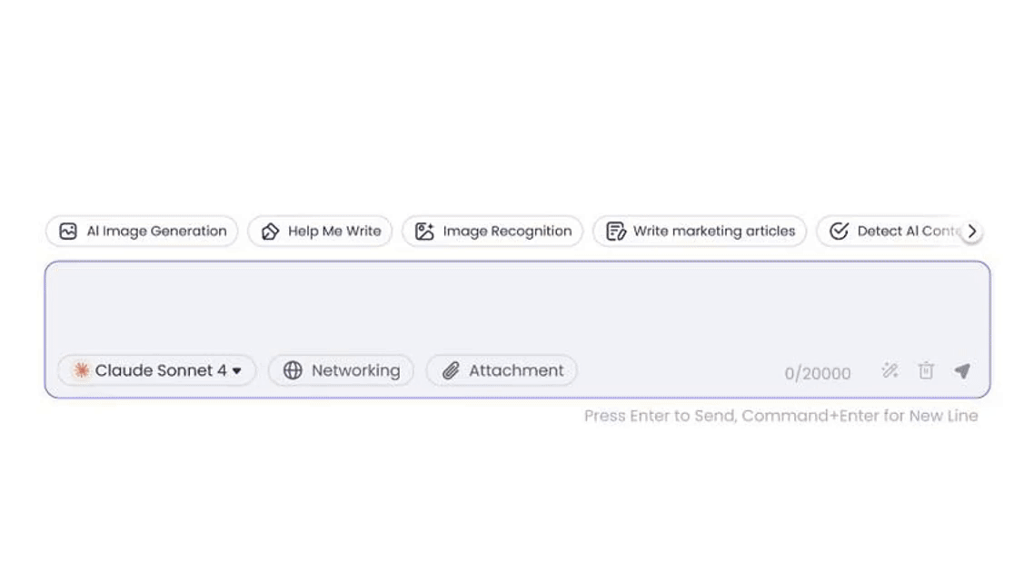Choose the Write marketing articles chip
Image resolution: width=1034 pixels, height=581 pixels.
699,231
